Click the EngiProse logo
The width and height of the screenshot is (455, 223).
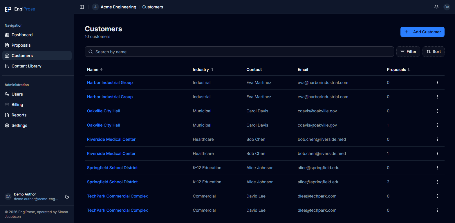tap(20, 9)
